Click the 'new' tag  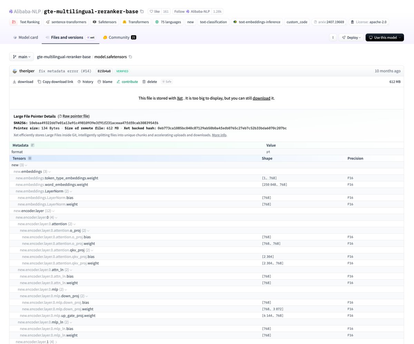[190, 22]
